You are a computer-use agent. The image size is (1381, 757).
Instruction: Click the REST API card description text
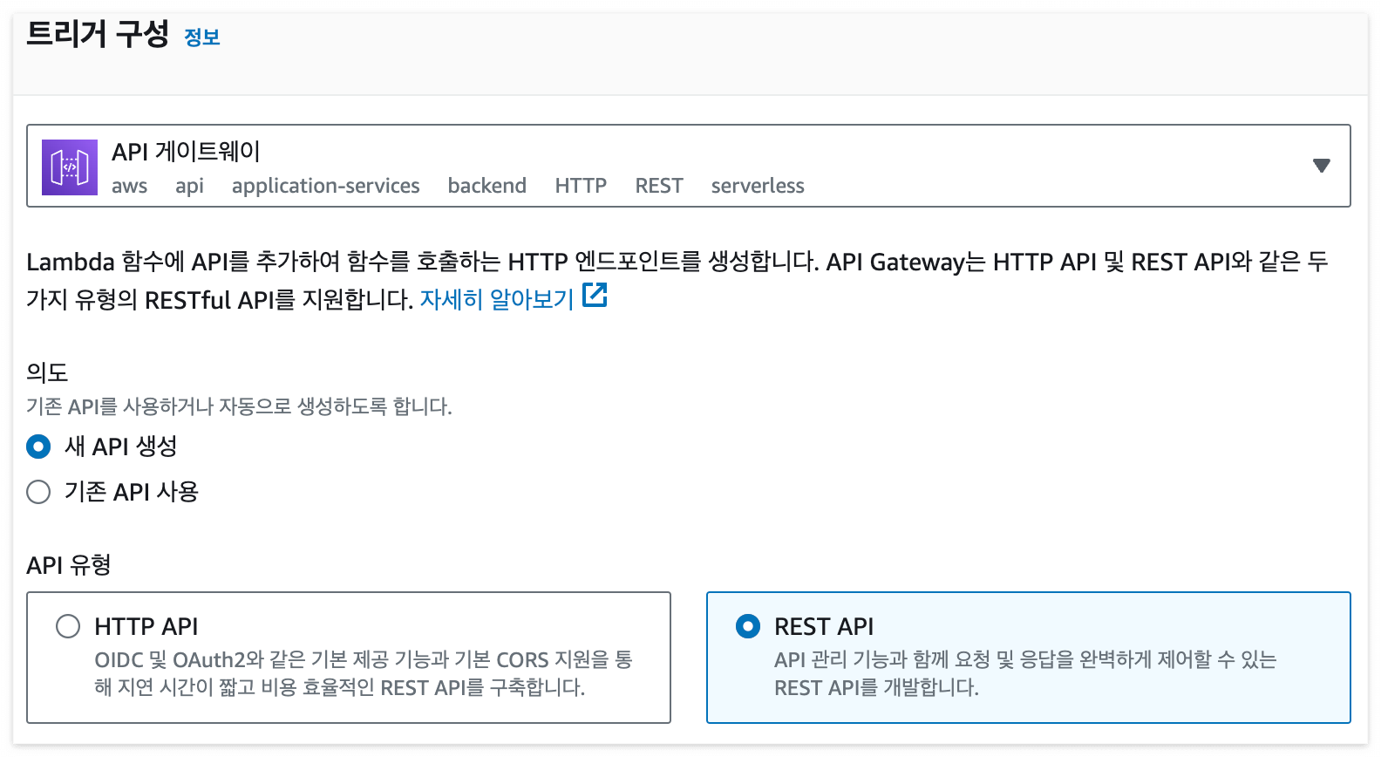1025,673
